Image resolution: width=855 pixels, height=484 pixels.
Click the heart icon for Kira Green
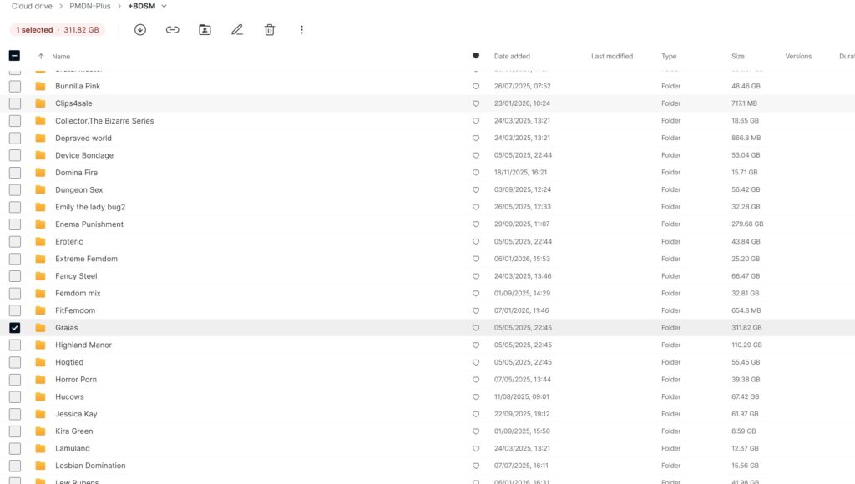pos(476,431)
